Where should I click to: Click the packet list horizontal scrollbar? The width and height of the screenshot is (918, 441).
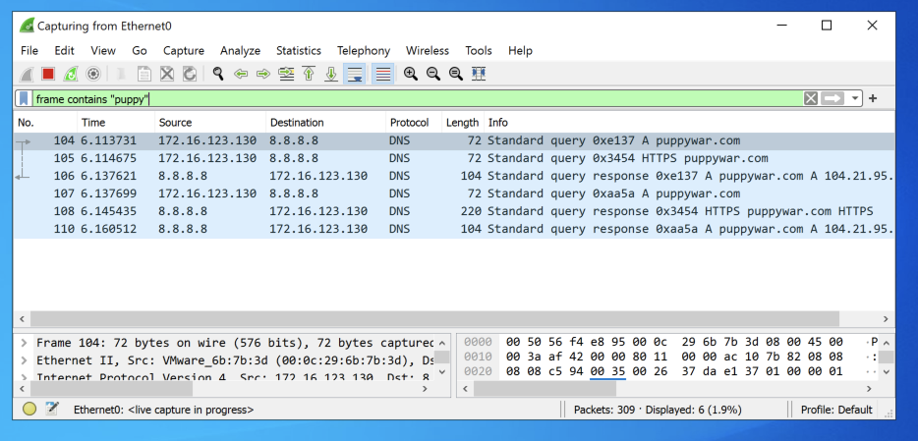[434, 319]
